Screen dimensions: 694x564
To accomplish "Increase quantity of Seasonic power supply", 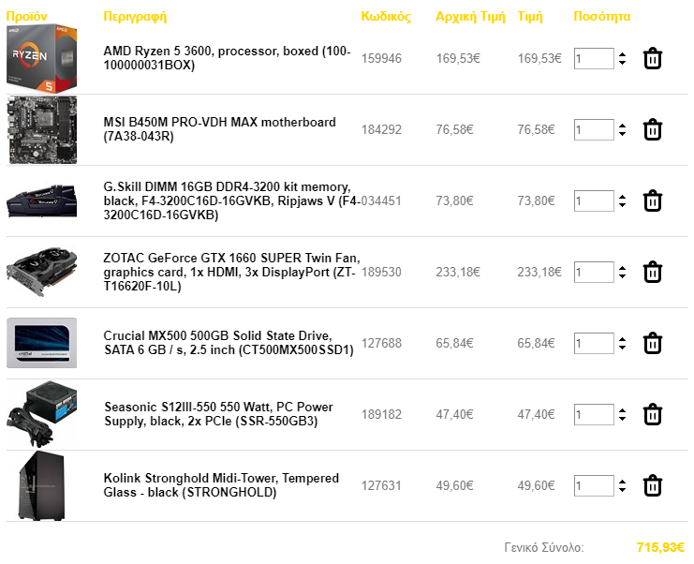I will [x=622, y=411].
